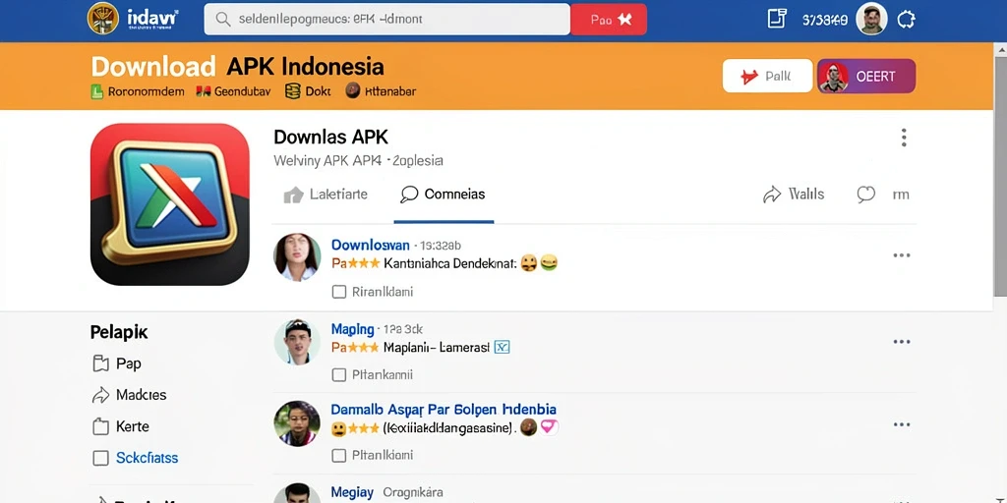Open the user profile avatar in the header

pyautogui.click(x=871, y=19)
